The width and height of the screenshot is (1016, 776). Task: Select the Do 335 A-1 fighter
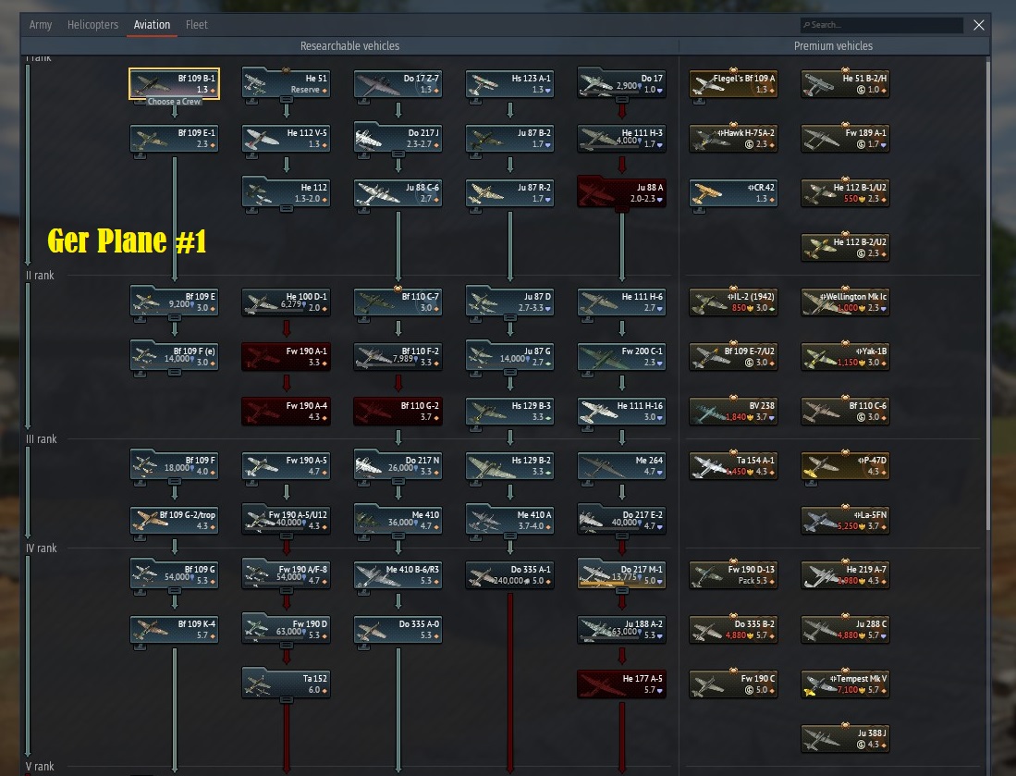tap(509, 574)
